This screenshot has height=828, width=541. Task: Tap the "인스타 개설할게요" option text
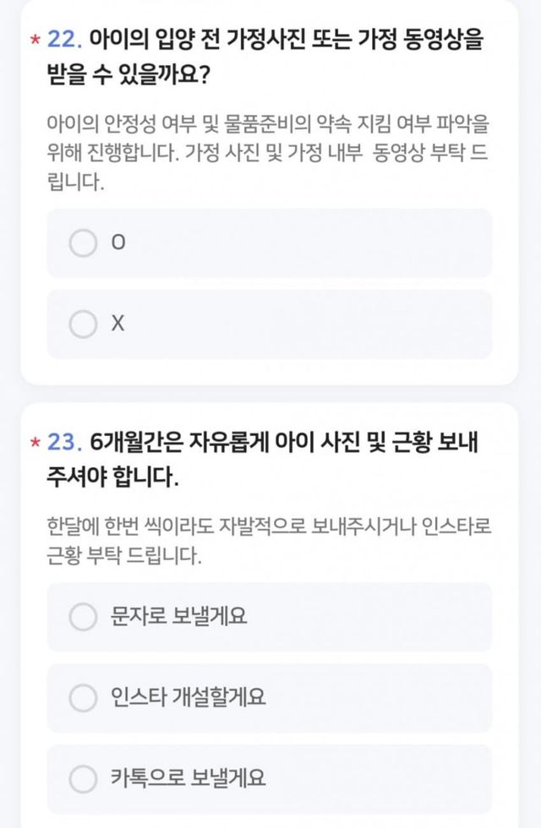(x=188, y=698)
